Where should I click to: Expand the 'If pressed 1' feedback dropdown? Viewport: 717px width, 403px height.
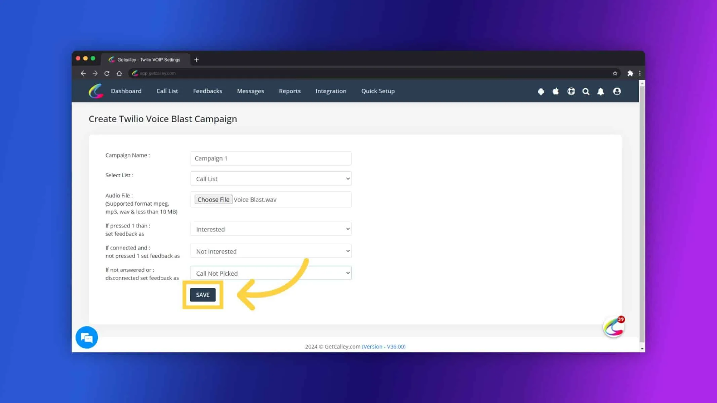pos(271,229)
